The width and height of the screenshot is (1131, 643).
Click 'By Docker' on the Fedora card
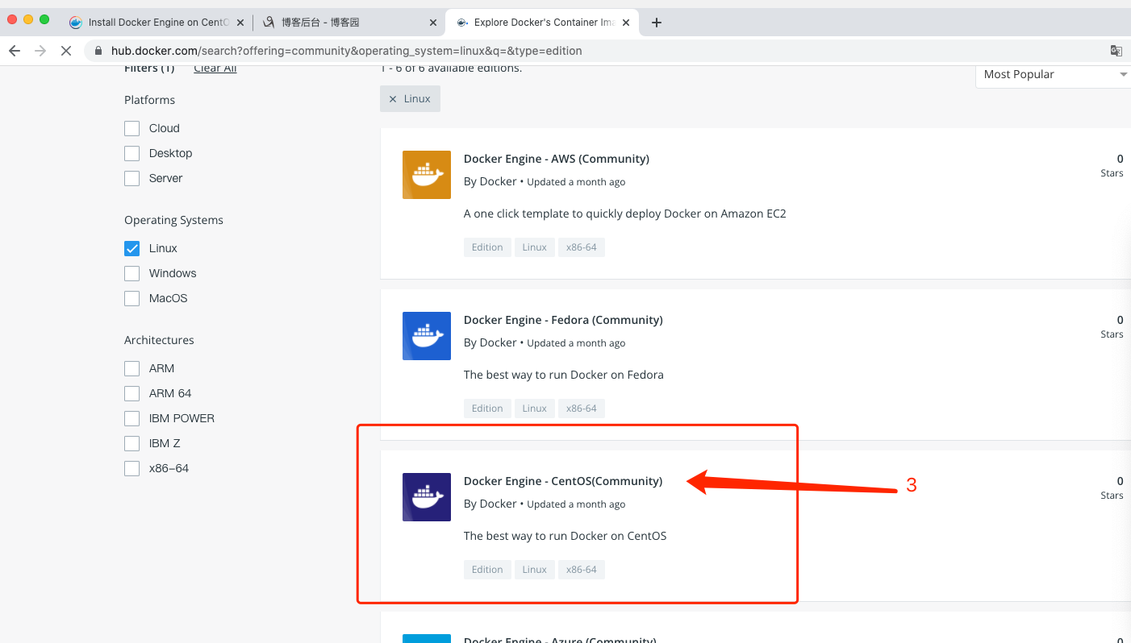click(490, 343)
